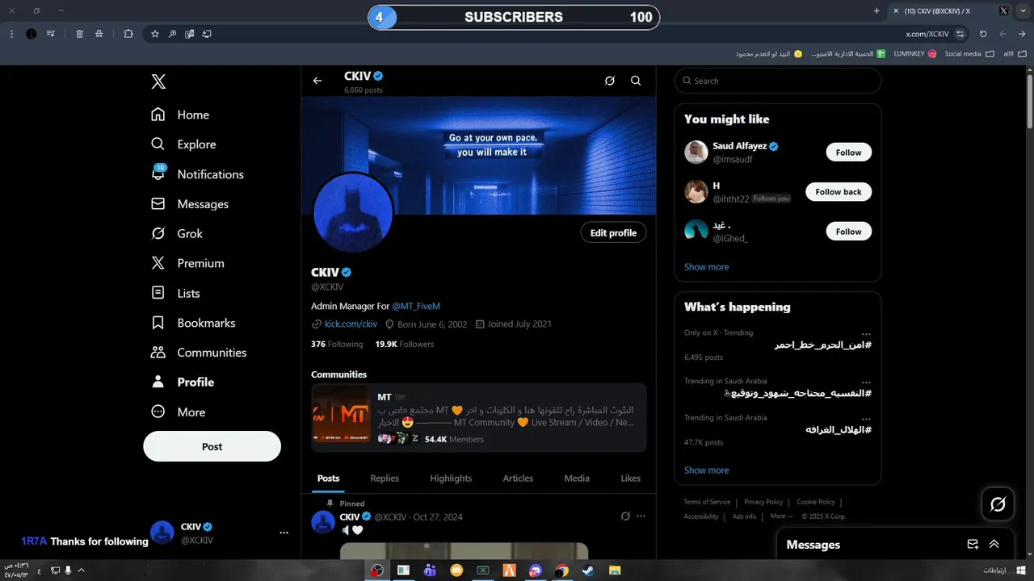Open options for the 6,495 posts trend

[866, 333]
